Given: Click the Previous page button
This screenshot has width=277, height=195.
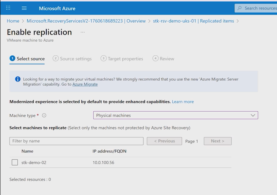Looking at the screenshot, I should pos(164,141).
